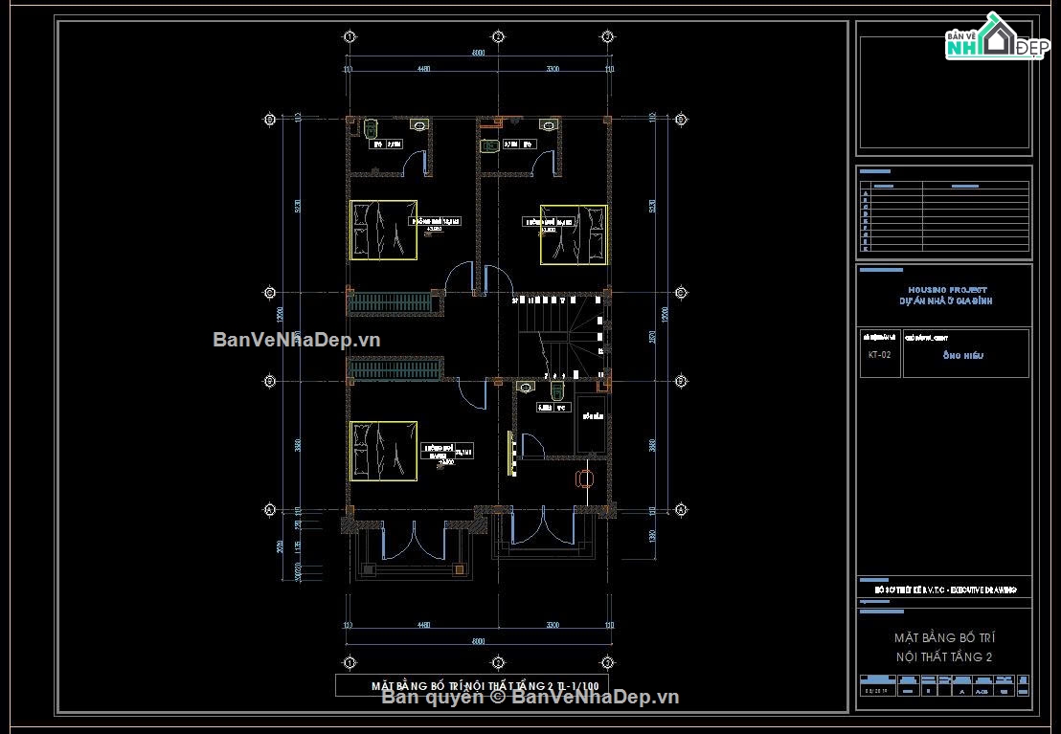Click grid bubble A left of plan
Image resolution: width=1061 pixels, height=734 pixels.
(x=270, y=509)
